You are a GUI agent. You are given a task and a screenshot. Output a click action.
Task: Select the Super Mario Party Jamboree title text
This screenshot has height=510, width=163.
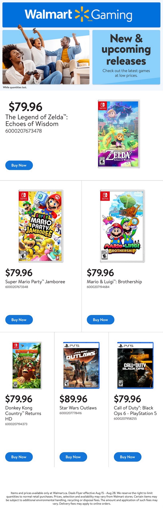tap(35, 282)
